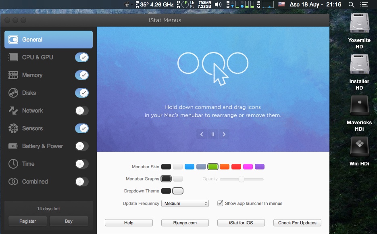Click the Combined rings icon

pos(13,182)
